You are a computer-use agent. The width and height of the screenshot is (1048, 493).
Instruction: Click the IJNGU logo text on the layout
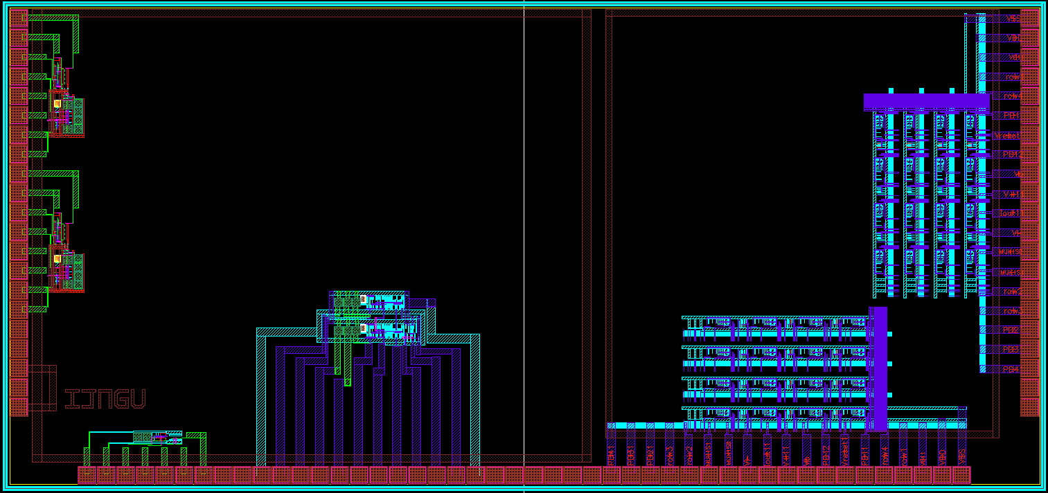pos(105,399)
